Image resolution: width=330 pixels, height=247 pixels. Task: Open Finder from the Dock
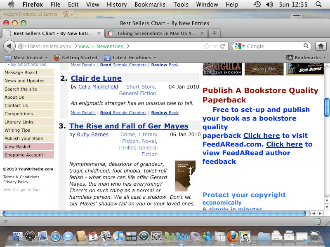coord(17,236)
